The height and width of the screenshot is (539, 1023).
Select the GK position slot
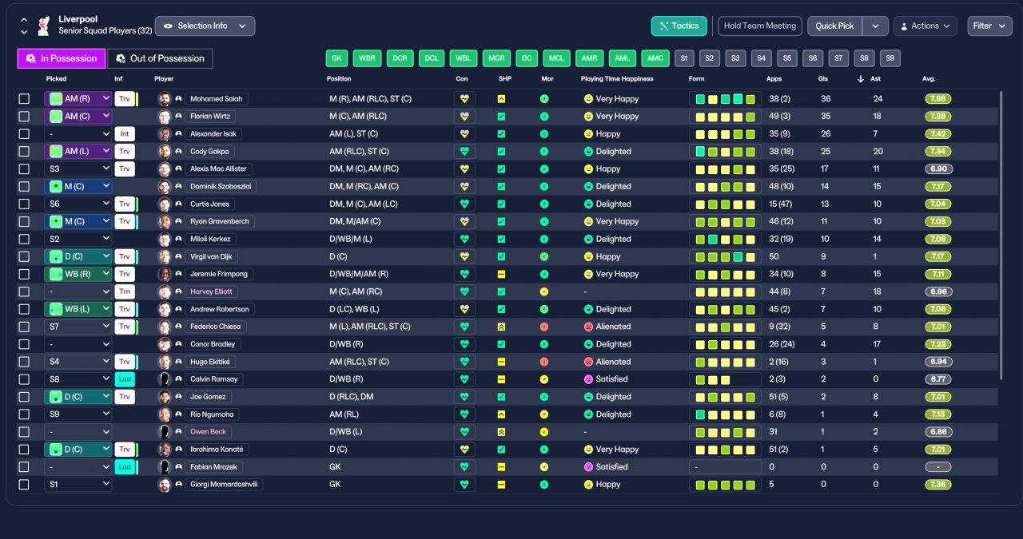pyautogui.click(x=337, y=58)
